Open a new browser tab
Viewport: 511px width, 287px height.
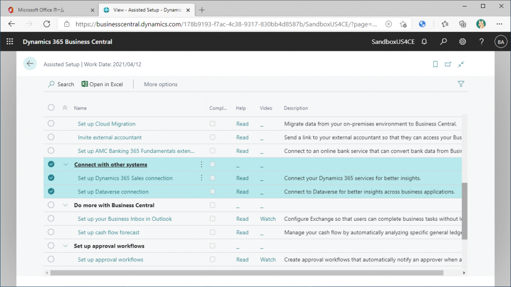point(202,10)
